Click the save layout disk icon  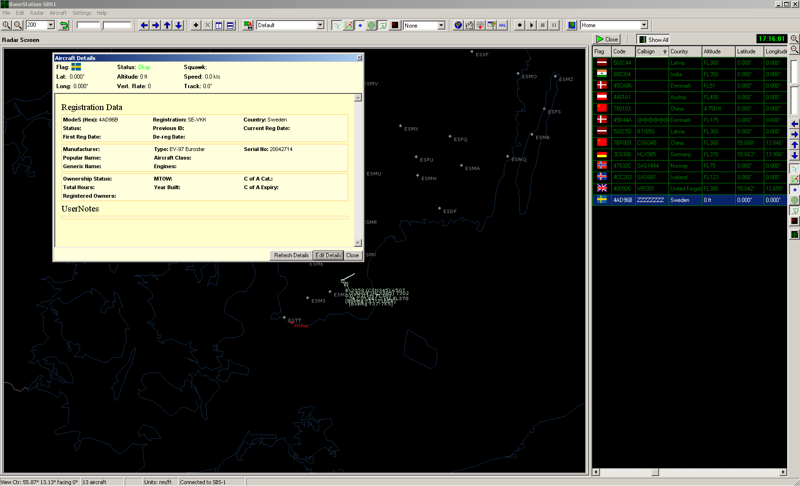pos(248,25)
